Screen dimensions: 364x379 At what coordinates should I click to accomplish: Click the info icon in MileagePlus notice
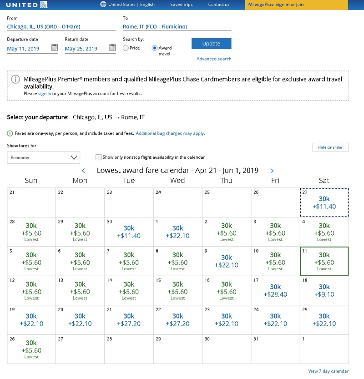(x=15, y=80)
